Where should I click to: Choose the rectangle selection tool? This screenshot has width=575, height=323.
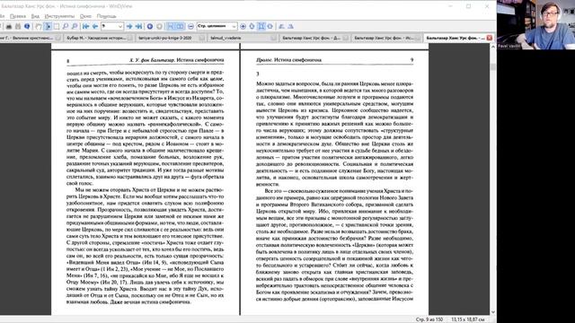pos(57,26)
